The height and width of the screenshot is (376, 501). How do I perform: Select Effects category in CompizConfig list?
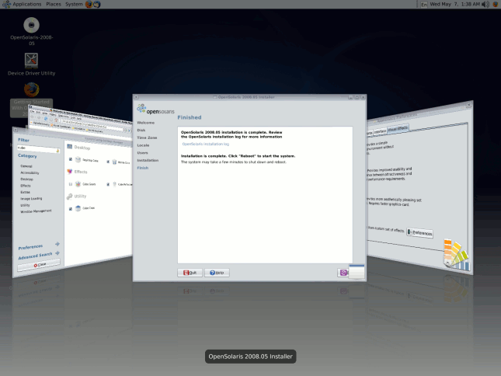26,186
